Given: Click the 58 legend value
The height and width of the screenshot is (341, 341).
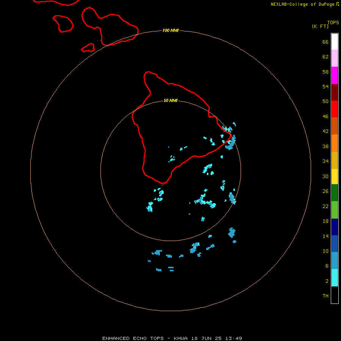Looking at the screenshot, I should (x=325, y=72).
